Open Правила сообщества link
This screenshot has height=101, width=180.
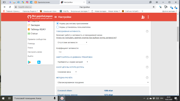[x=37, y=39]
